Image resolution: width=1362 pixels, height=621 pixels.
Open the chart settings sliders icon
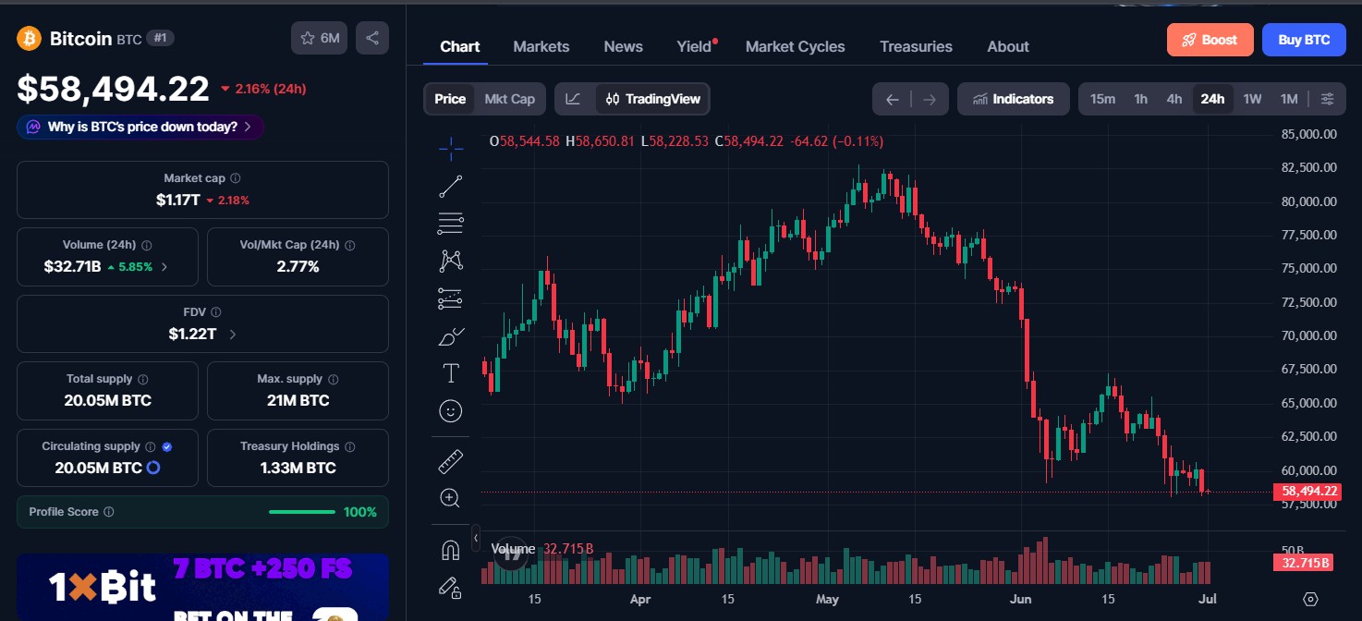(x=1328, y=99)
